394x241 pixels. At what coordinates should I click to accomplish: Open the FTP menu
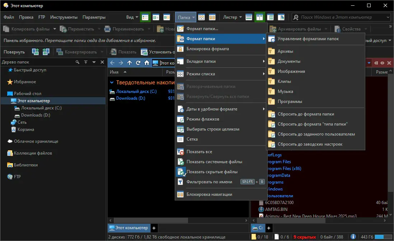click(42, 17)
